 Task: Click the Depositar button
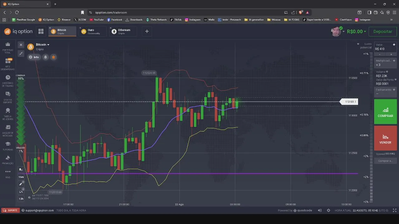tap(383, 31)
